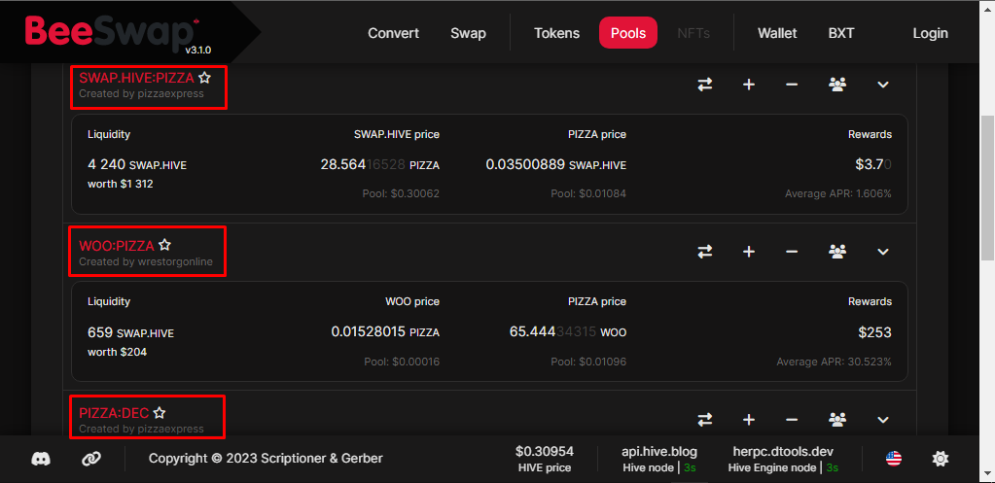995x483 pixels.
Task: Click '$253' rewards value
Action: click(875, 332)
